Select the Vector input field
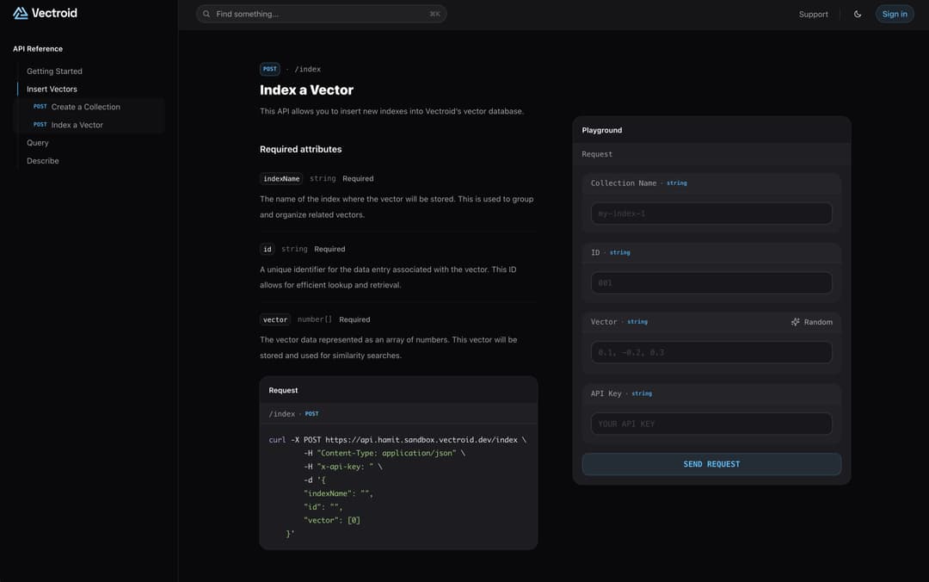This screenshot has height=582, width=929. tap(711, 353)
